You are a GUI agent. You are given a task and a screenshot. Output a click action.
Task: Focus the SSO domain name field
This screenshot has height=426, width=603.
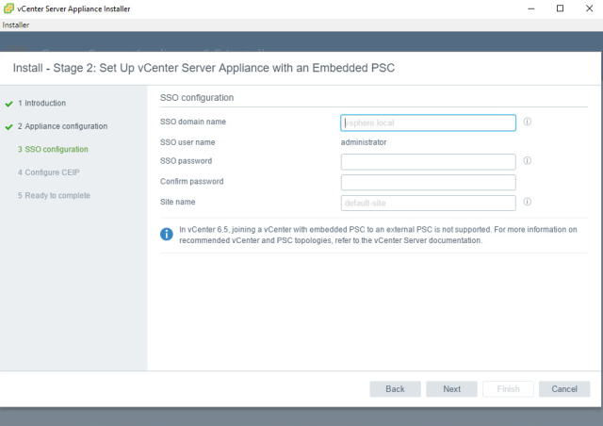pyautogui.click(x=428, y=123)
